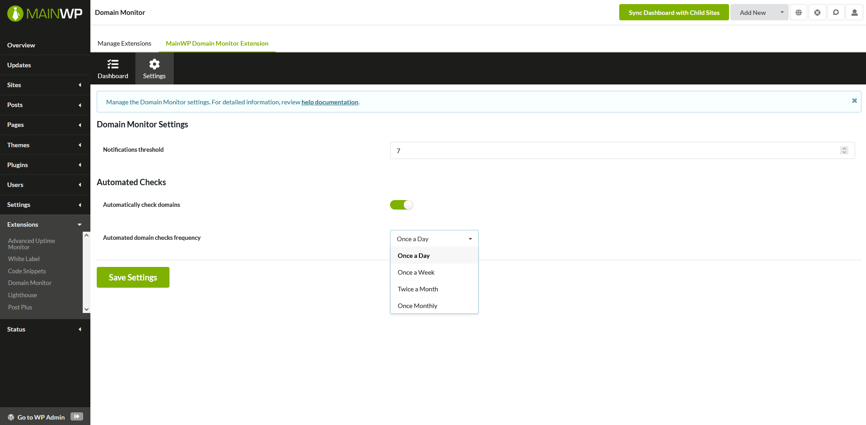Switch to the Manage Extensions tab
Image resolution: width=866 pixels, height=425 pixels.
(x=124, y=43)
